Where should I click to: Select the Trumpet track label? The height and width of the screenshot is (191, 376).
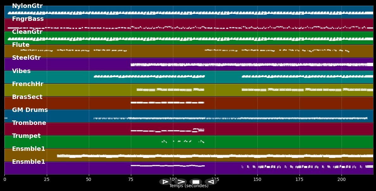26,136
